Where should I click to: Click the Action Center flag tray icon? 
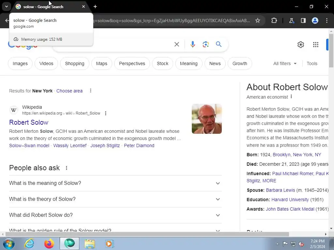pos(285,244)
